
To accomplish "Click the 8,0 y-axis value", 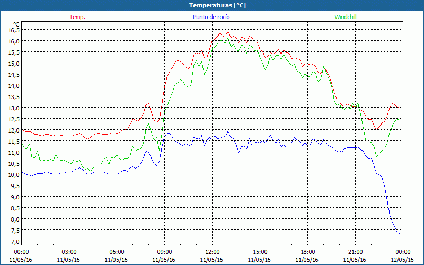I will [x=15, y=219].
